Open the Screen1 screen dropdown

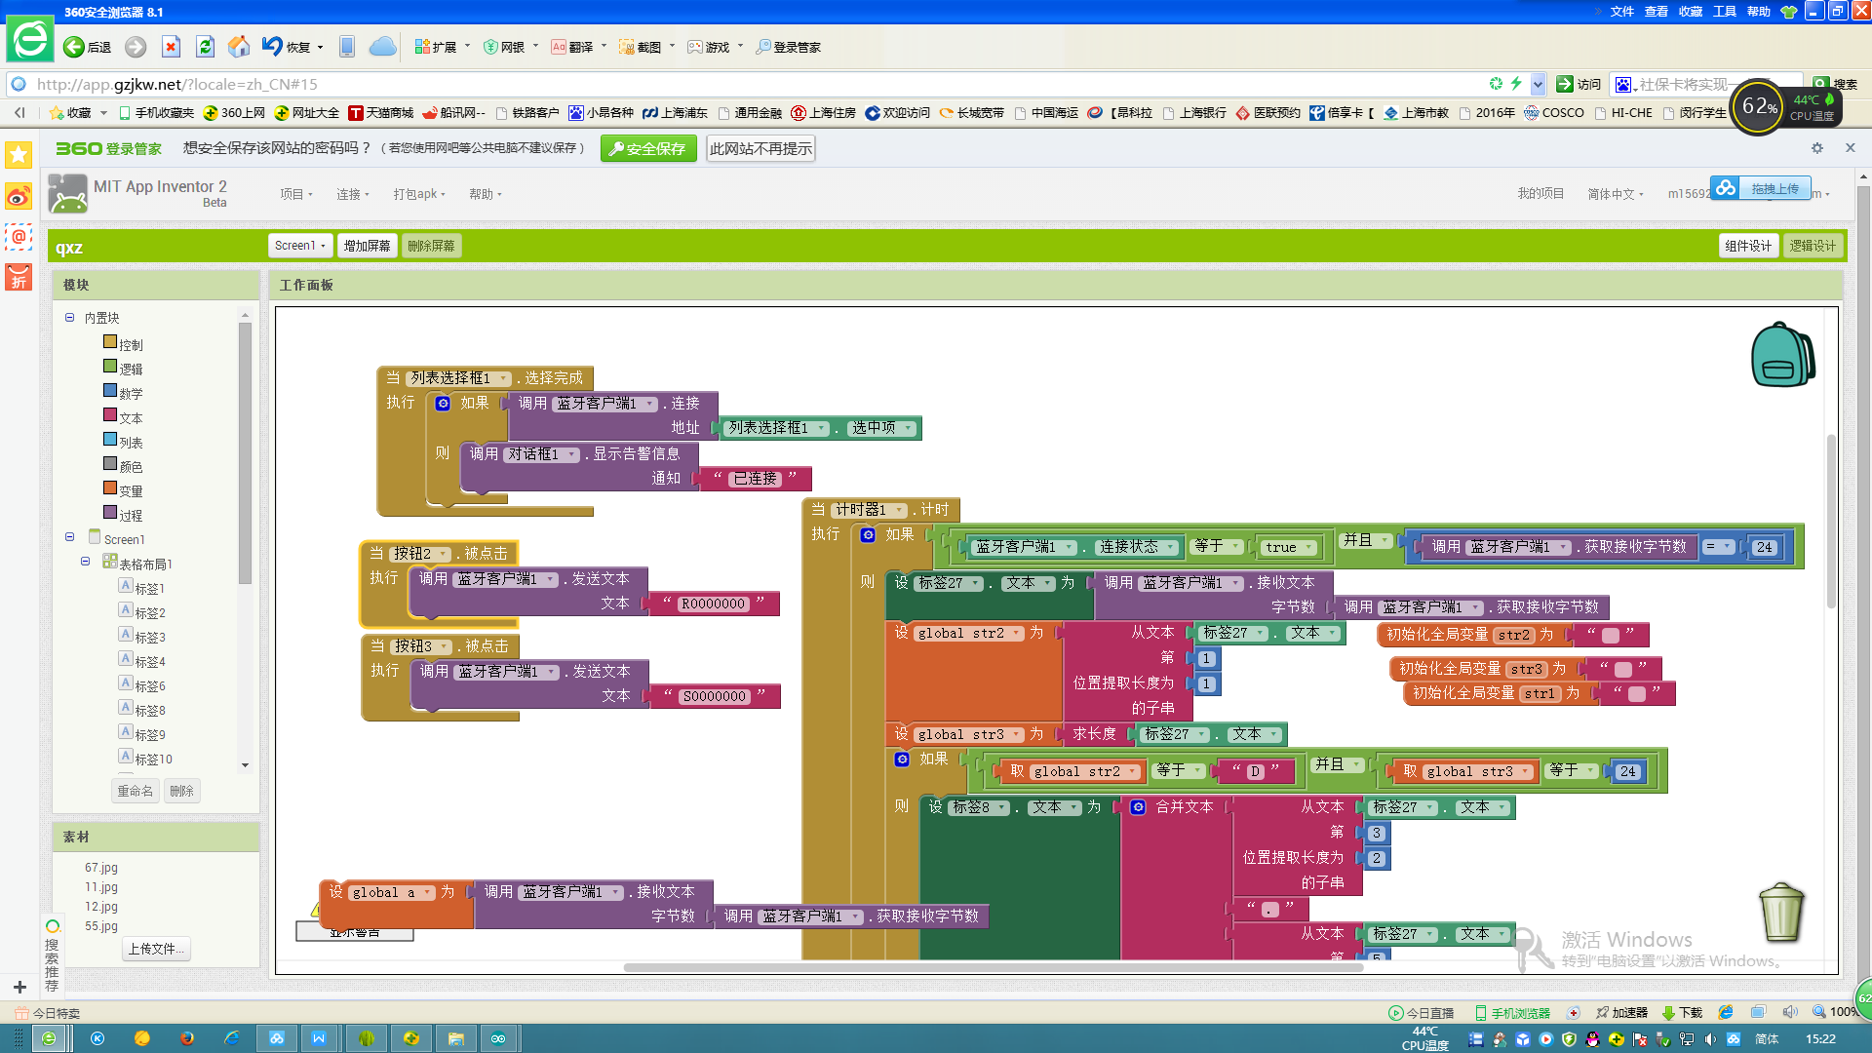299,246
